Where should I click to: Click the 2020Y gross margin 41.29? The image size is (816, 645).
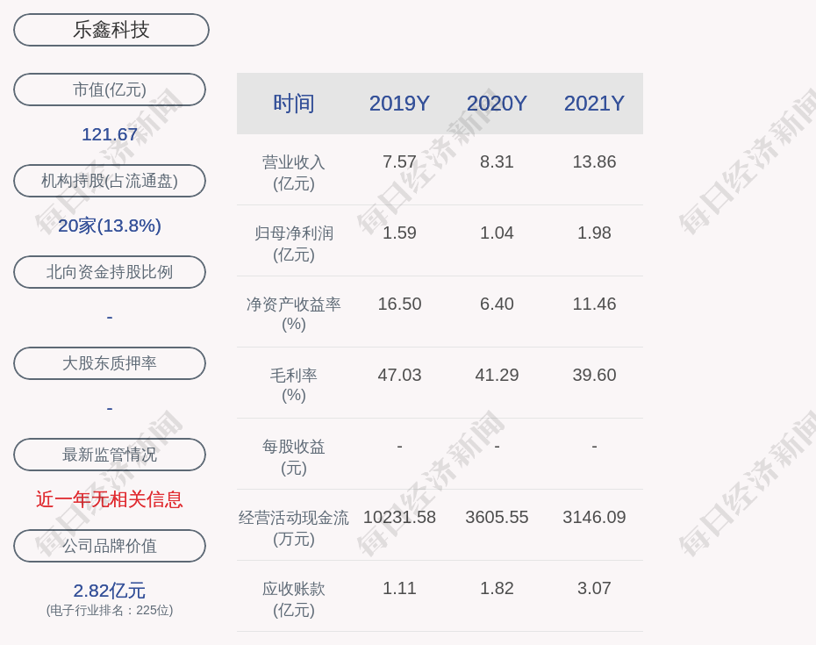[x=497, y=375]
